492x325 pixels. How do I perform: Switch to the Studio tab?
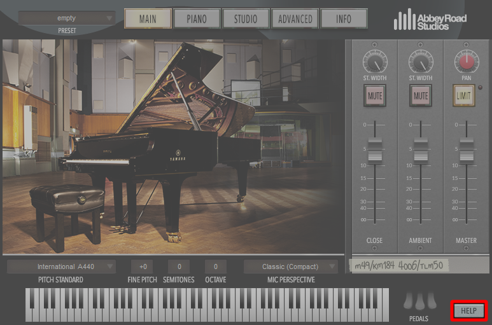246,19
